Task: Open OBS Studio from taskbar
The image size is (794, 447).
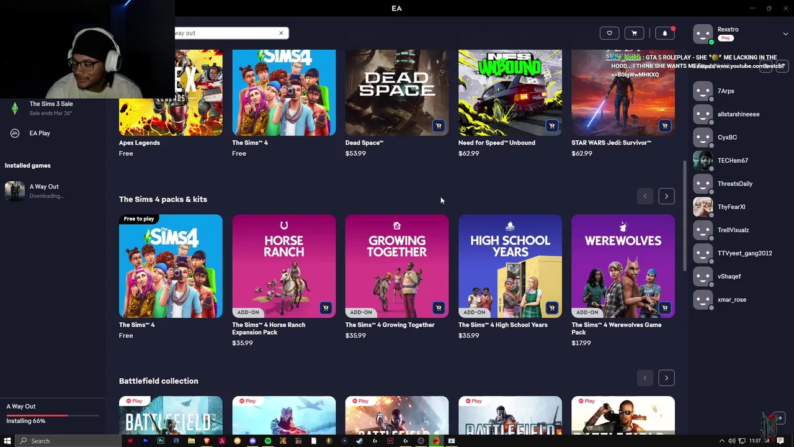Action: 421,441
